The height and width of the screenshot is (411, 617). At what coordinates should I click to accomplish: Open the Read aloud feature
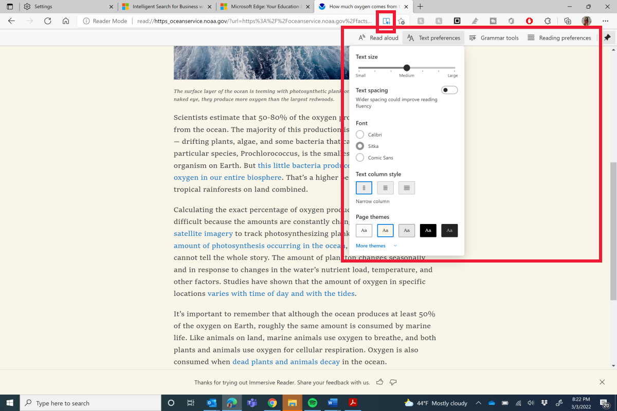[378, 38]
